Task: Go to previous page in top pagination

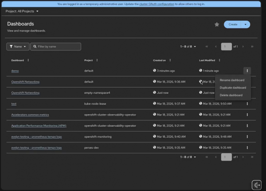Action: (x=216, y=47)
